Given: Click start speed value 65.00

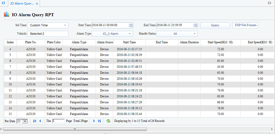Looking at the screenshot, I should 220,73.
